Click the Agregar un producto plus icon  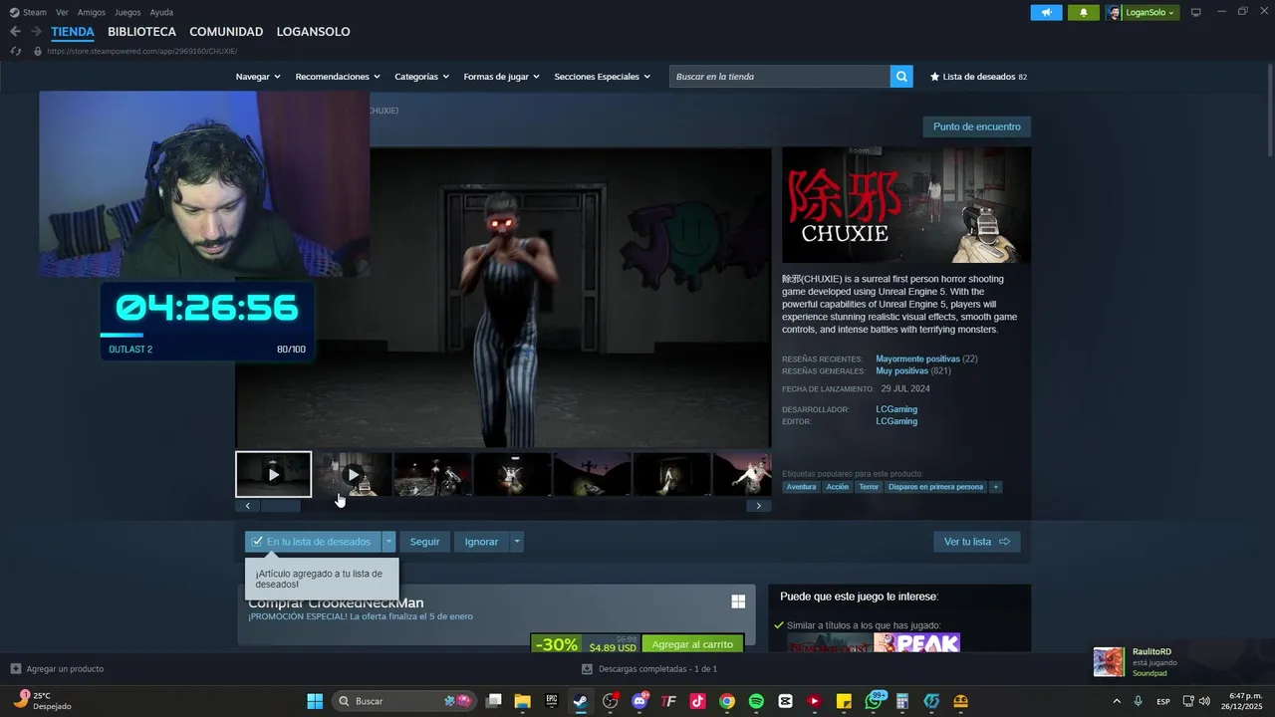(15, 669)
